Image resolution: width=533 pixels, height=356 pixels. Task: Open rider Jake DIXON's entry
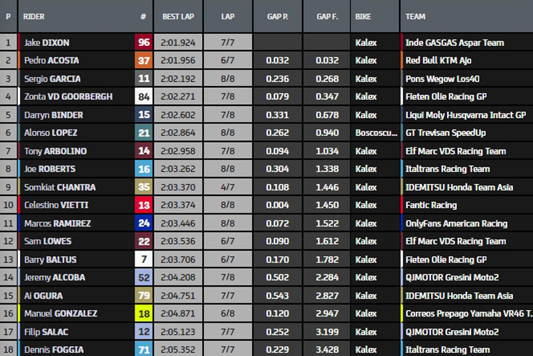coord(47,43)
